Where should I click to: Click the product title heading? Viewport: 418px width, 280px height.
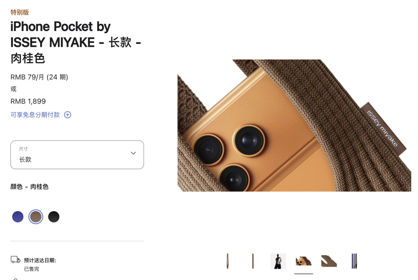click(76, 42)
